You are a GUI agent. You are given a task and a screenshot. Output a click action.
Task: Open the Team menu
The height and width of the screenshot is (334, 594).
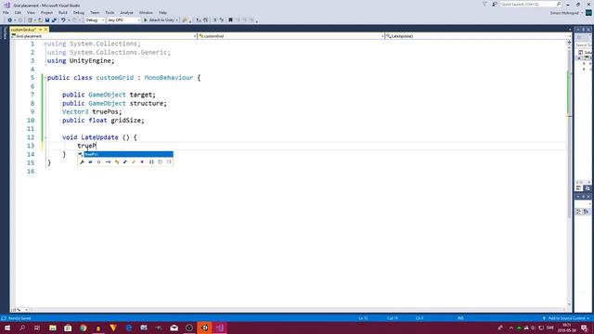95,12
